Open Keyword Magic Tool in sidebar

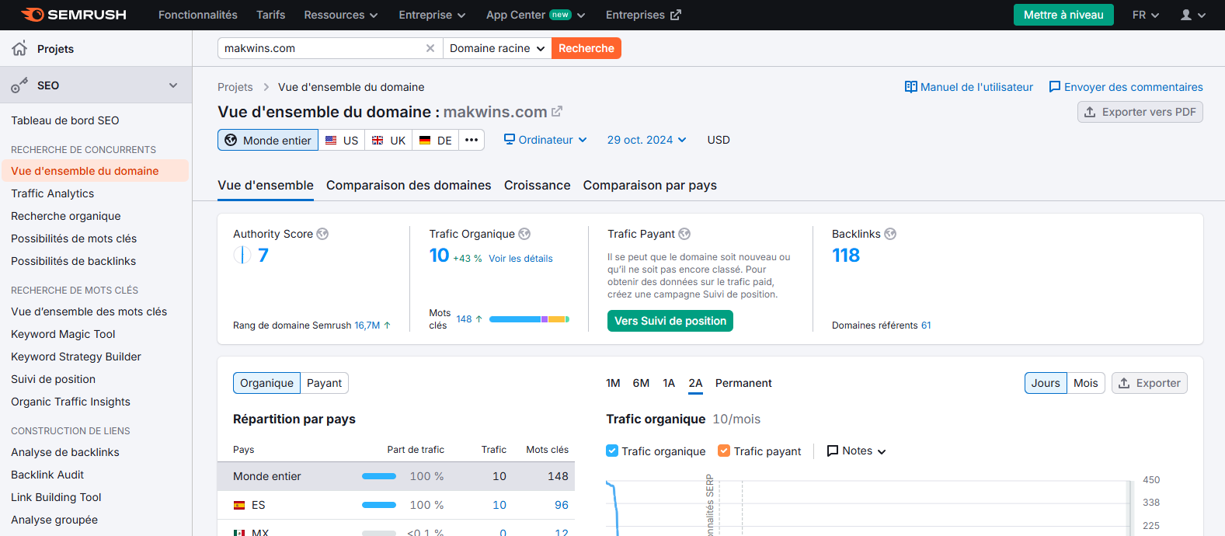tap(63, 334)
